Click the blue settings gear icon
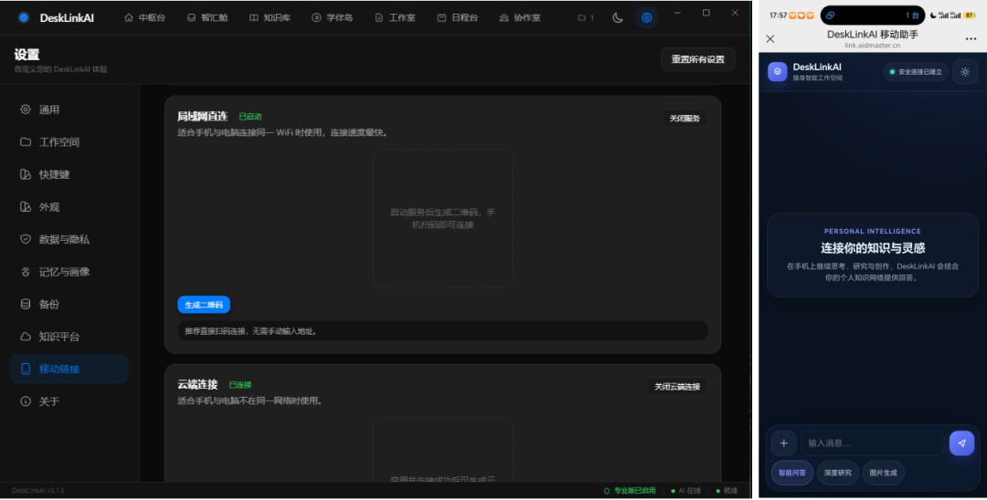This screenshot has width=987, height=500. point(646,17)
